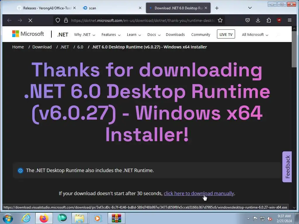The width and height of the screenshot is (299, 224).
Task: Close the Releases YerongAI tab
Action: click(x=74, y=8)
